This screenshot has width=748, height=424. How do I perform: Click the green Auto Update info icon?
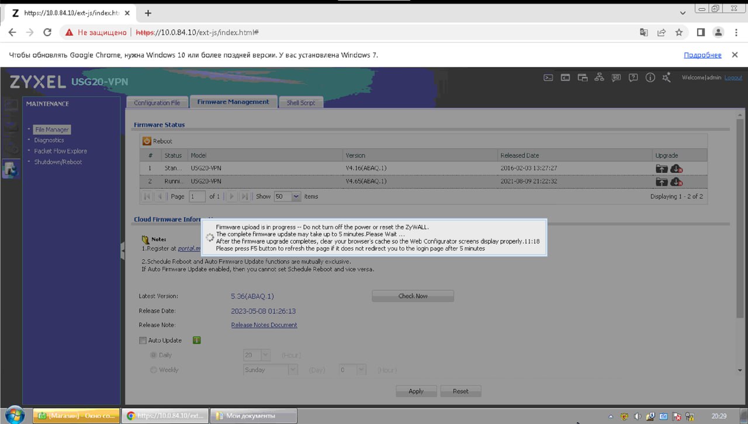click(x=197, y=340)
